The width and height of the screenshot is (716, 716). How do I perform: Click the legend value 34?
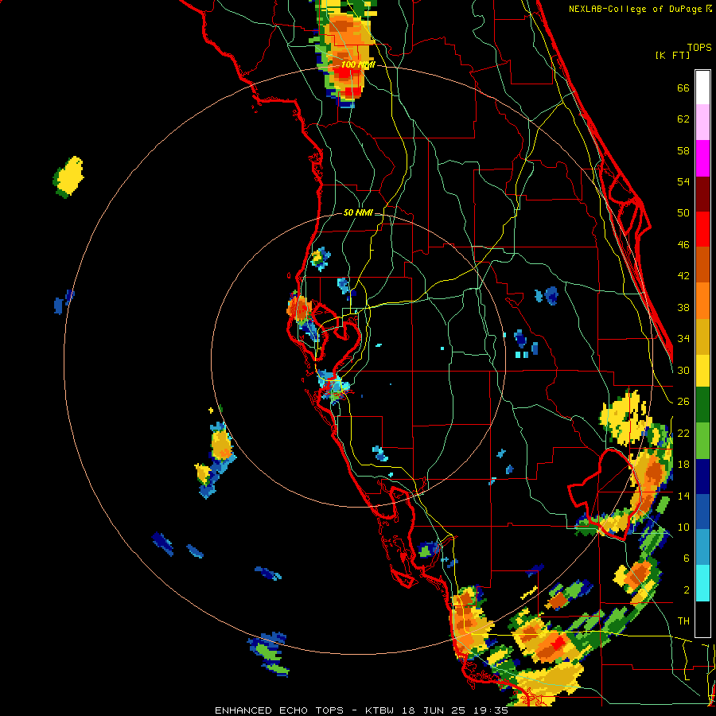[x=683, y=339]
